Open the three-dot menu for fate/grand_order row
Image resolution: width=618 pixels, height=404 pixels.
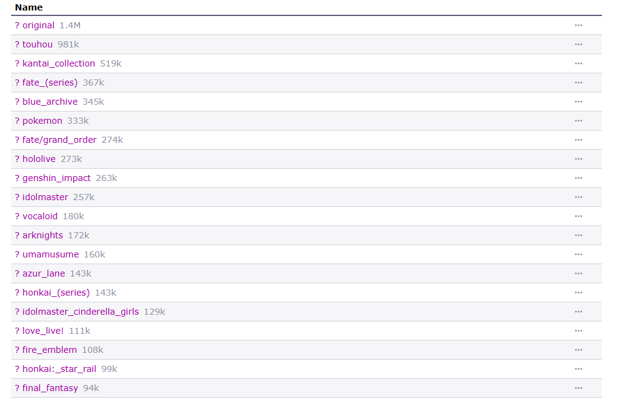tap(578, 140)
